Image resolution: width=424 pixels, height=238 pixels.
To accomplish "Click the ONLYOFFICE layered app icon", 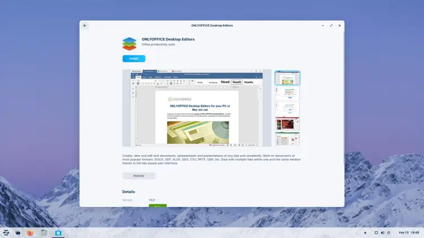I will pos(129,44).
